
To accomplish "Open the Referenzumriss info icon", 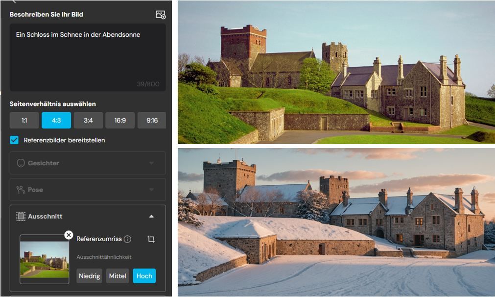I will tap(127, 239).
